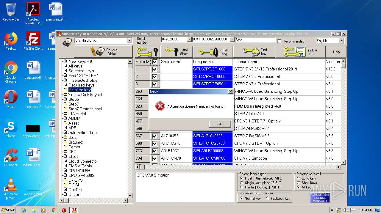Screen dimensions: 381x214
Task: Click the network status tray icon
Action: pyautogui.click(x=338, y=210)
